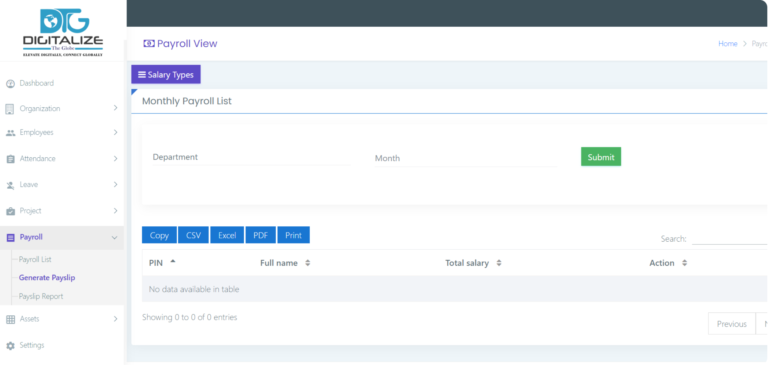Go to Previous page of table
Screen dimensions: 768x365
[732, 324]
